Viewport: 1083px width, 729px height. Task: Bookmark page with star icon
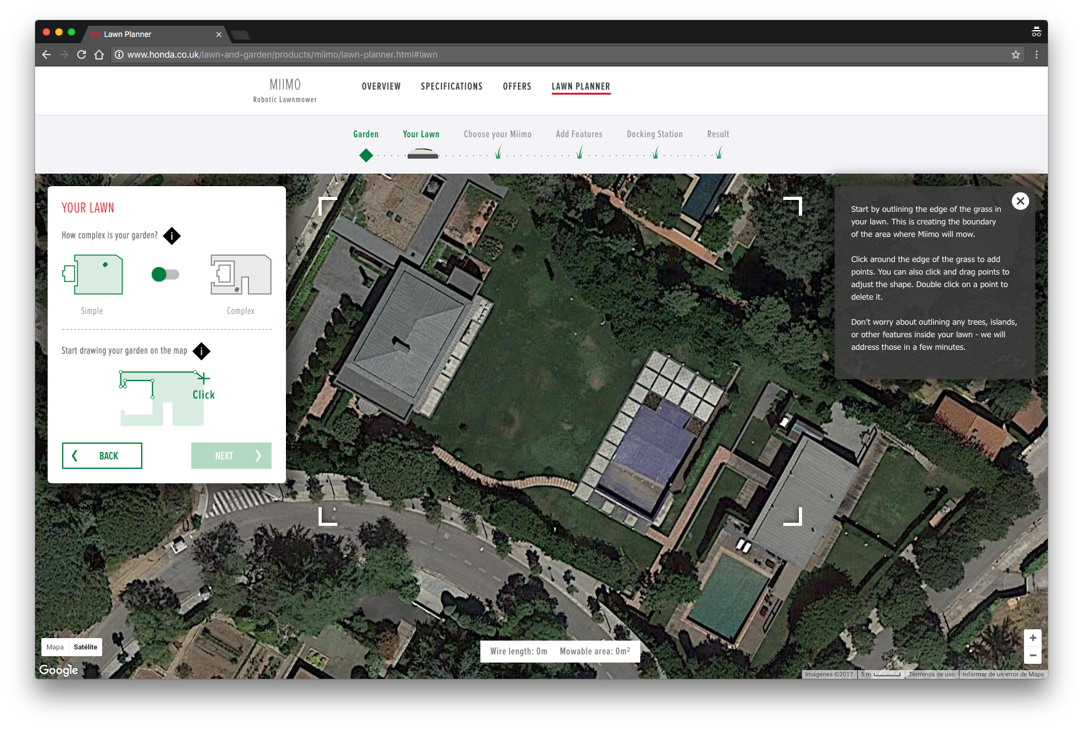(x=1016, y=55)
